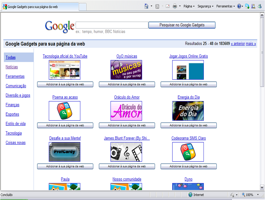265x200 pixels.
Task: Click the Google logo
Action: (59, 26)
